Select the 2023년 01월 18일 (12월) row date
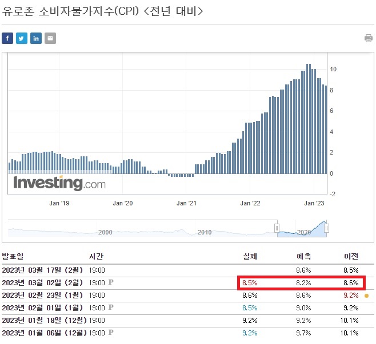The width and height of the screenshot is (376, 344). pos(45,320)
